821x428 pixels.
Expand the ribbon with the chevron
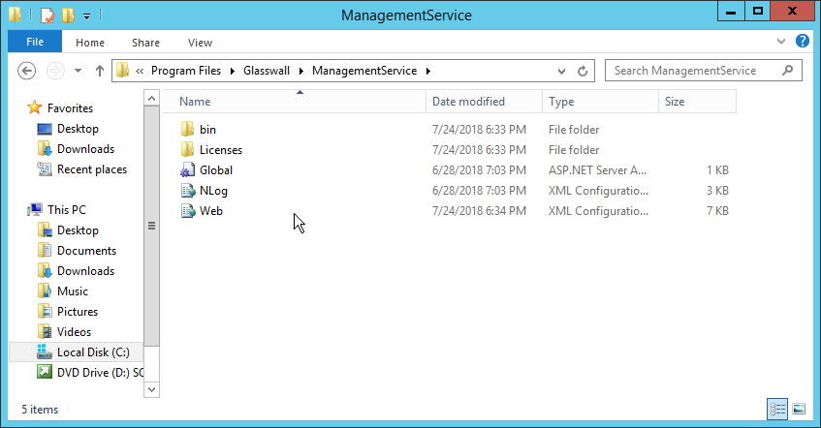tap(782, 43)
